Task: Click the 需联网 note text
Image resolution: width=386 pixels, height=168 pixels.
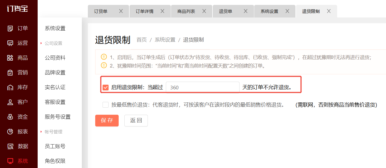Action: (x=336, y=105)
